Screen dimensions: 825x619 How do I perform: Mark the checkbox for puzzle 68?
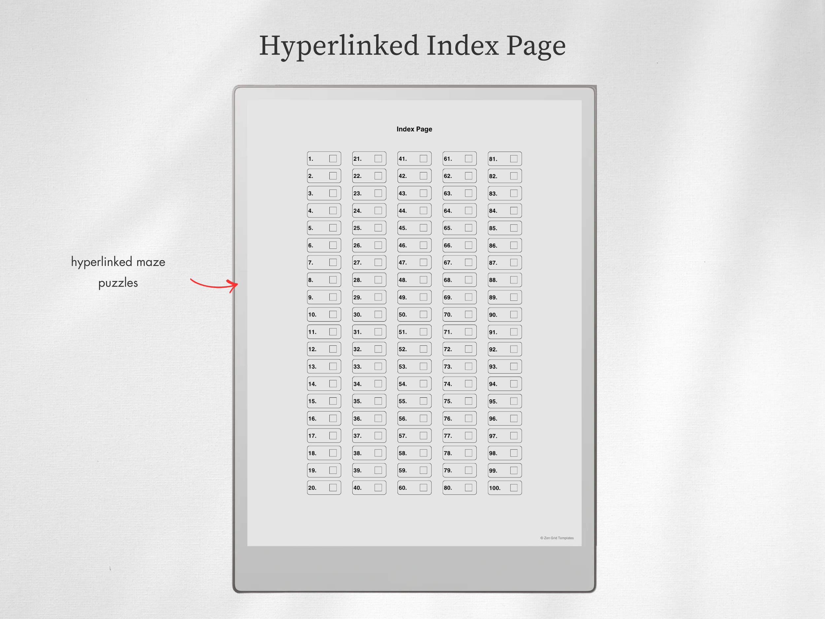point(469,280)
